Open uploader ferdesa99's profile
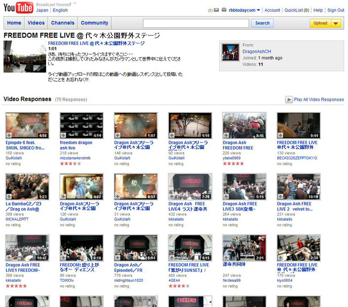The image size is (348, 307). pyautogui.click(x=232, y=280)
